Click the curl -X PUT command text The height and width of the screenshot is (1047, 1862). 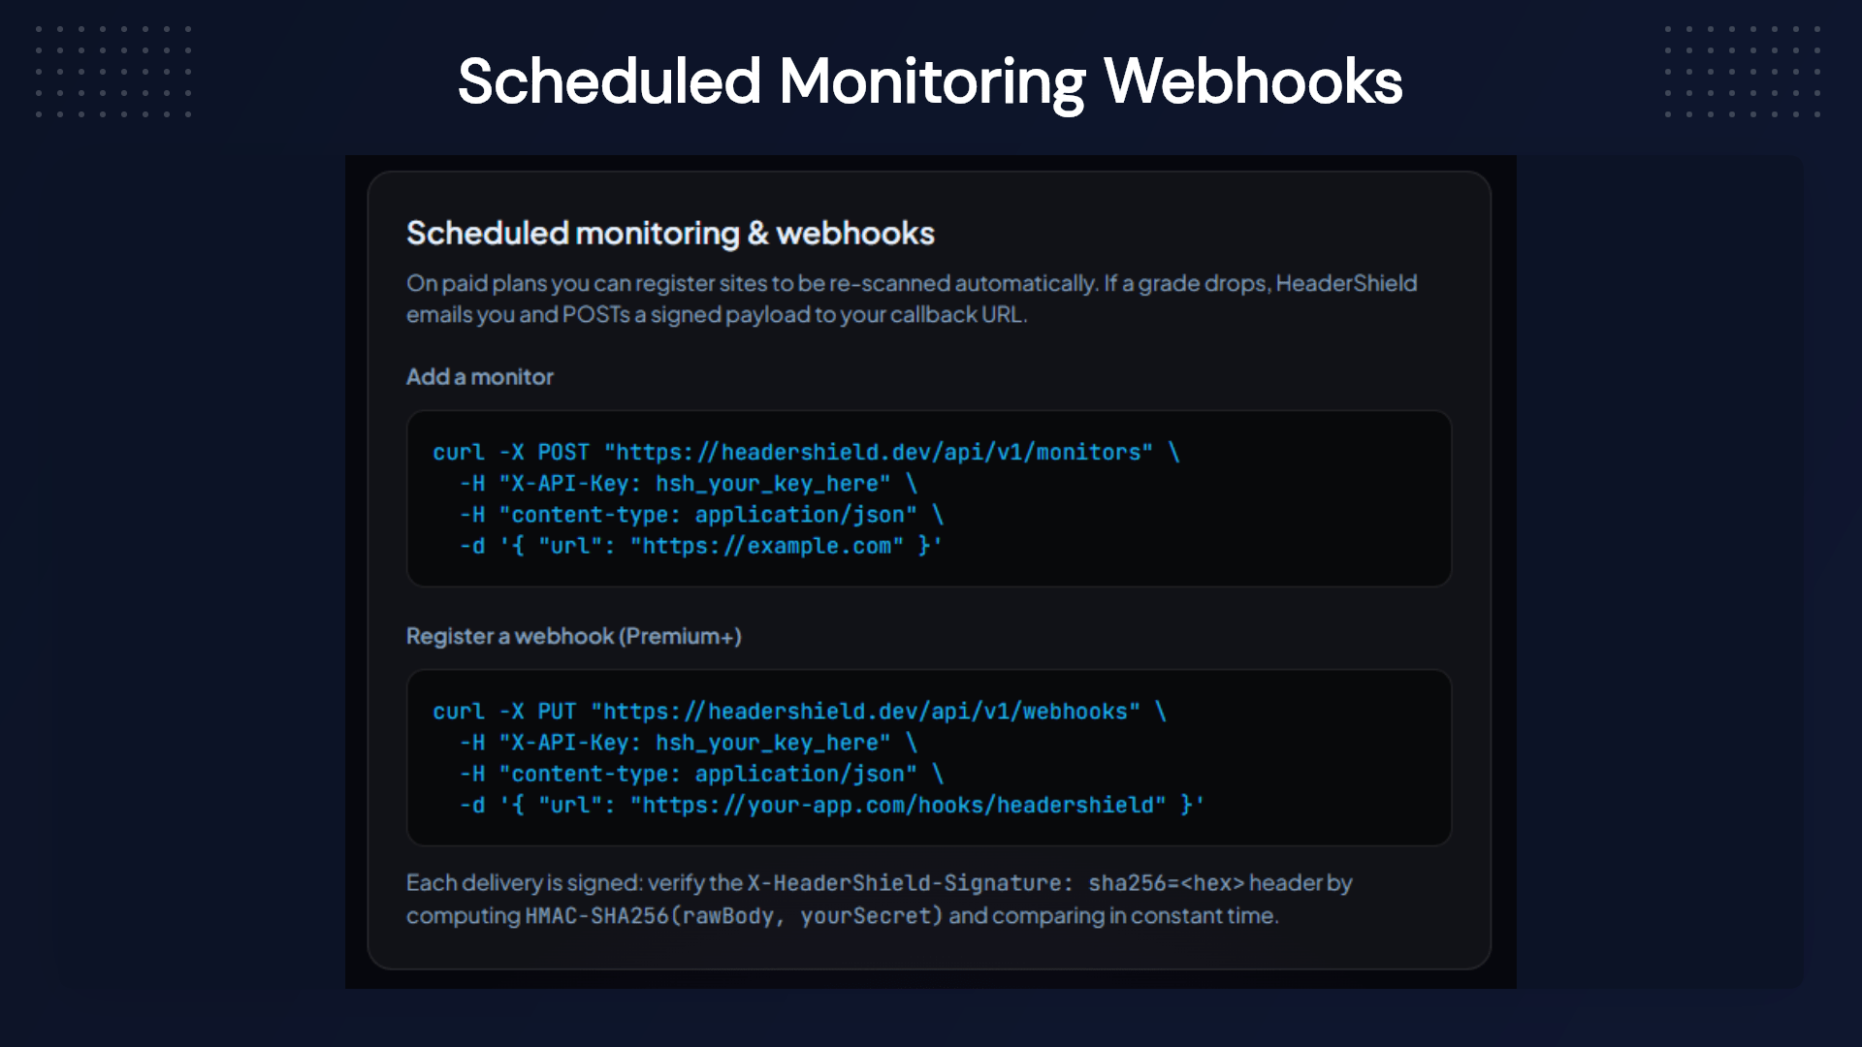(x=504, y=712)
